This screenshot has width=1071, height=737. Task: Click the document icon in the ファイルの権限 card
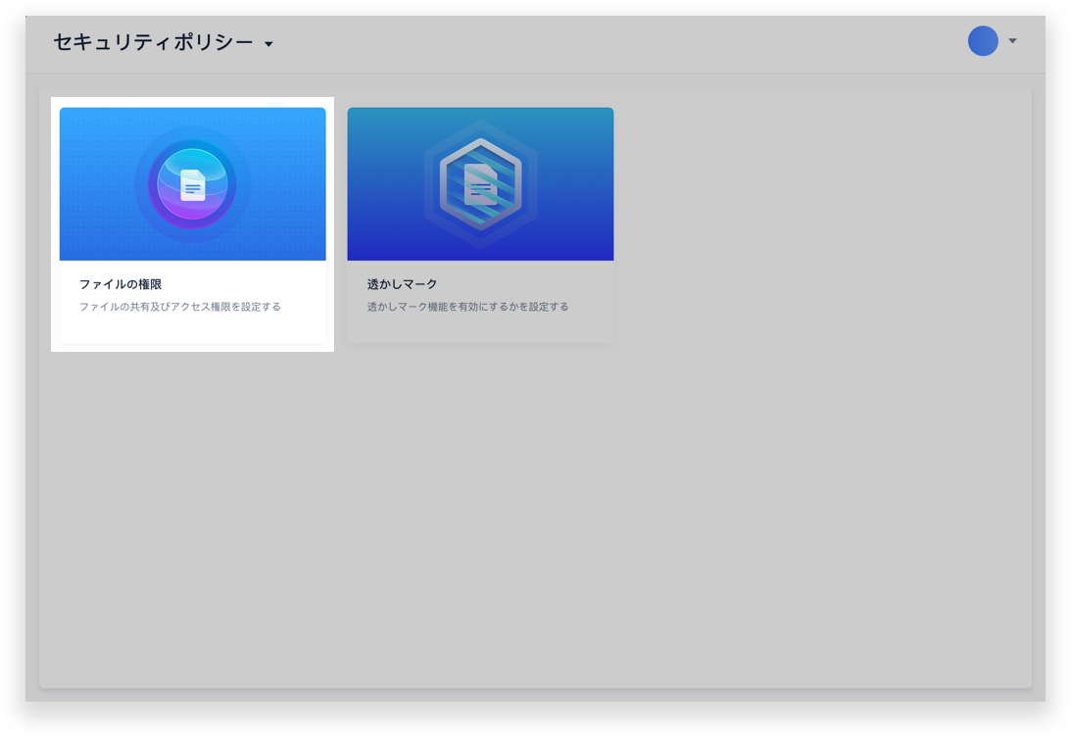(193, 185)
